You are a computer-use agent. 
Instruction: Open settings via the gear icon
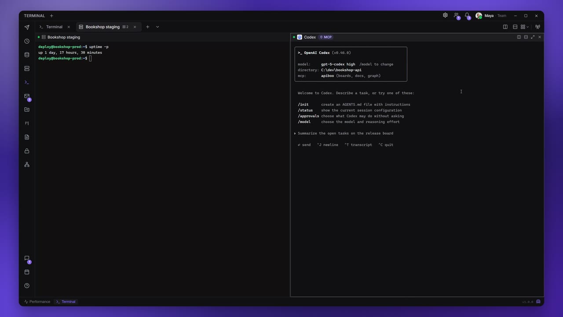[445, 15]
